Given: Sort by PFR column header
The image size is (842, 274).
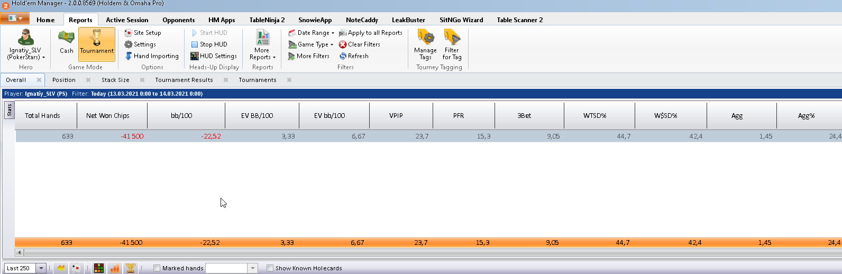Looking at the screenshot, I should [463, 115].
